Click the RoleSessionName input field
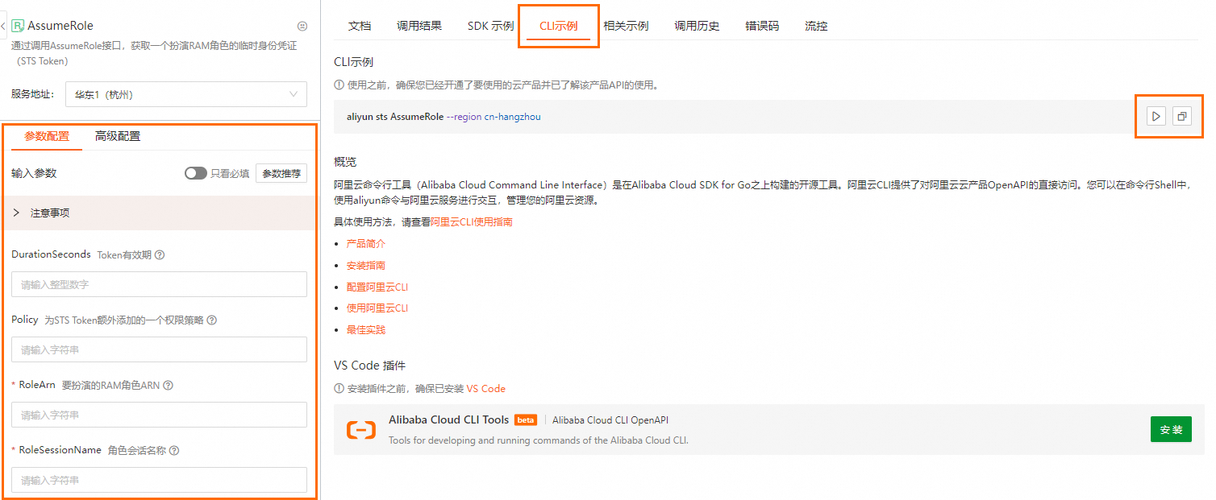The image size is (1216, 500). point(159,480)
